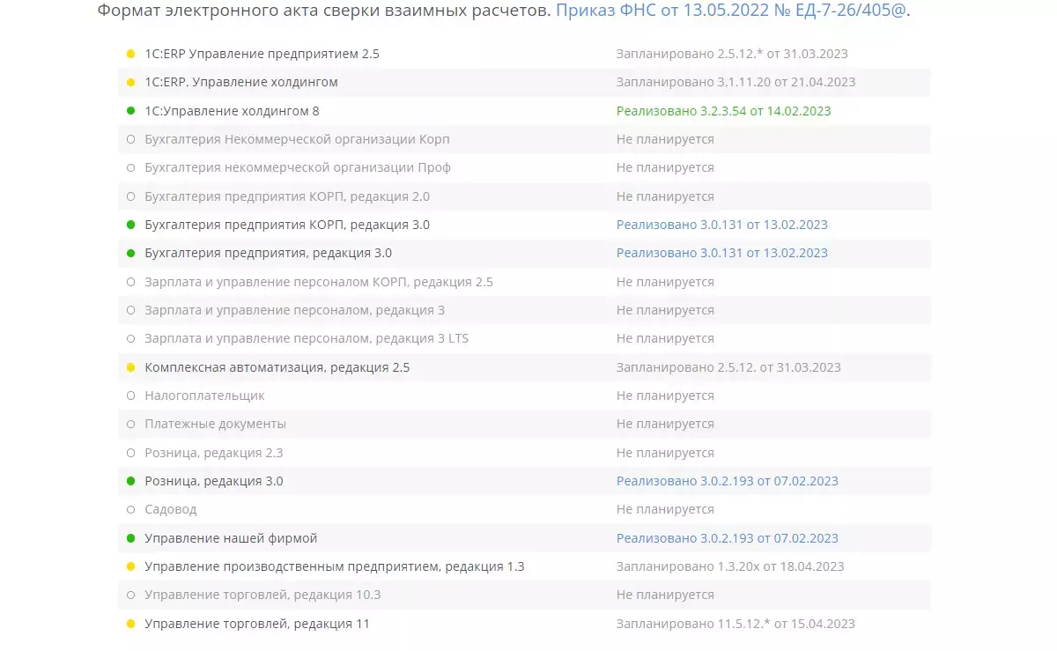Click empty dot beside Садовод
Screen dimensions: 1057x651
pos(130,509)
